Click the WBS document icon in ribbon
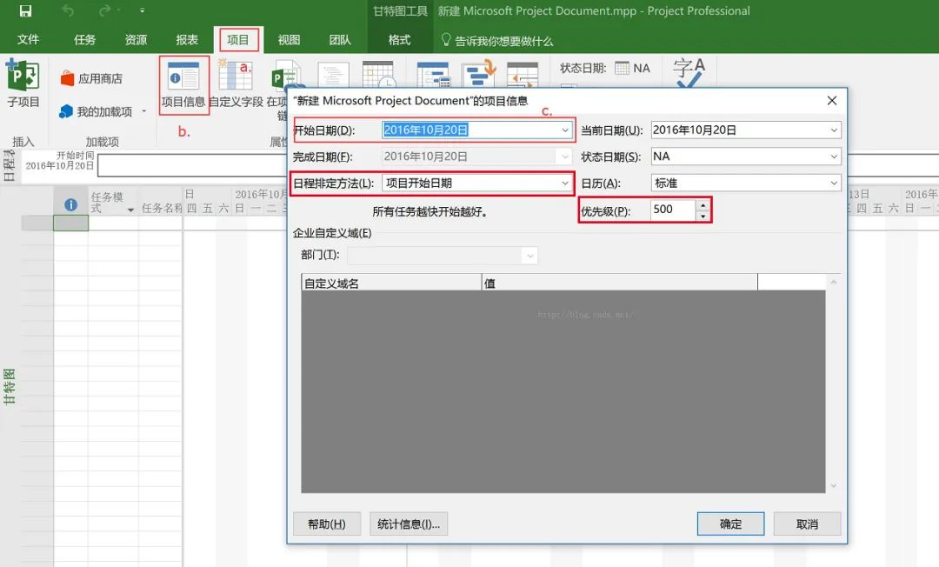Viewport: 939px width, 567px height. tap(333, 74)
